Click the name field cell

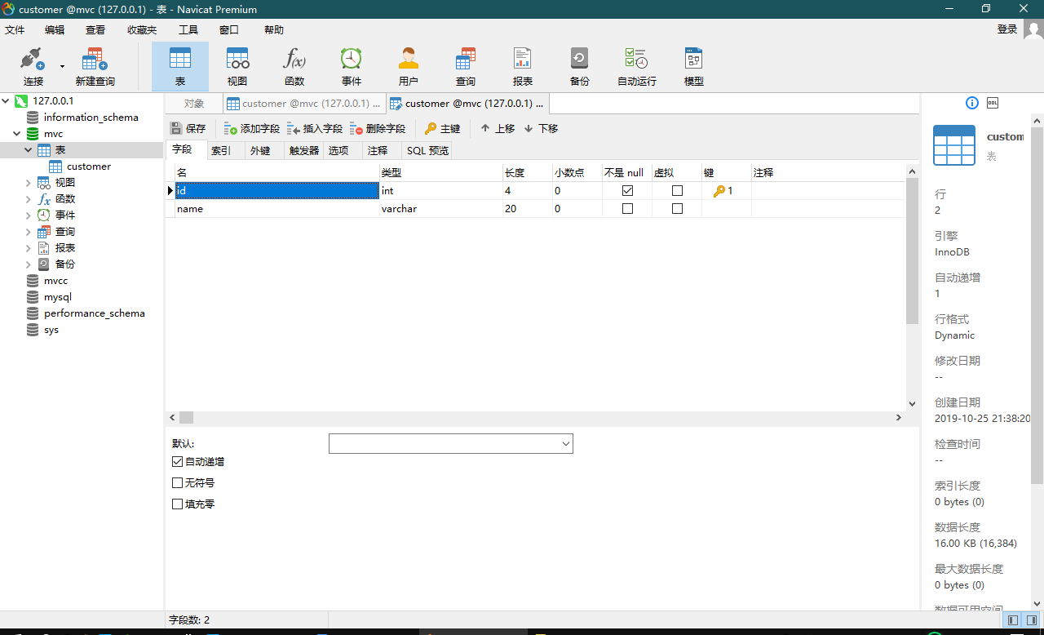point(277,209)
